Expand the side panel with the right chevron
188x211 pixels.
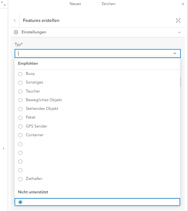click(3, 149)
